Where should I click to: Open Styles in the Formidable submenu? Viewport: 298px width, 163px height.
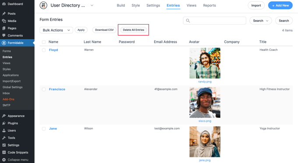coord(7,69)
